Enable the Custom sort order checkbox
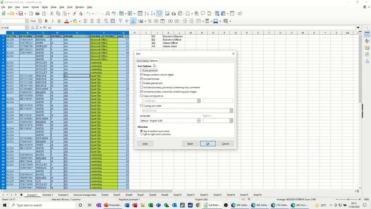The image size is (371, 209). pos(141,106)
